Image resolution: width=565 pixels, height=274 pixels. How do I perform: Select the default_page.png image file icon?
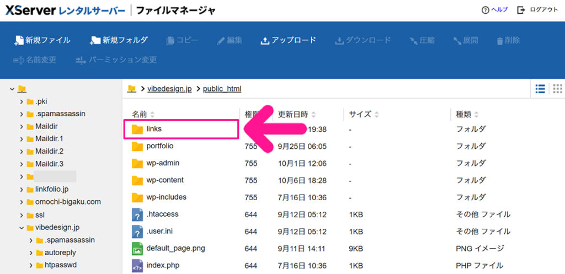point(137,249)
